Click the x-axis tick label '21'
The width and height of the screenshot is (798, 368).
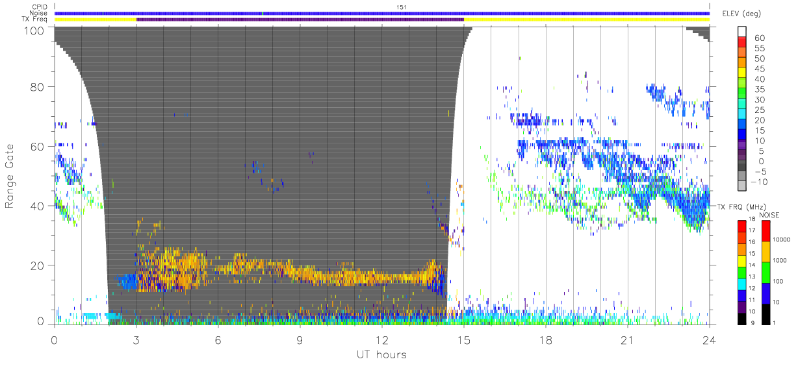point(627,339)
